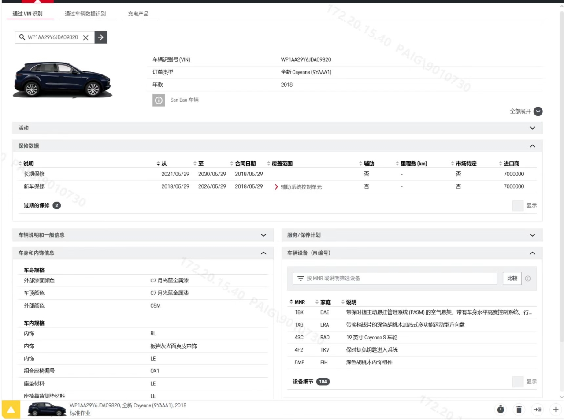Open the 充电产品 tab
Image resolution: width=564 pixels, height=420 pixels.
[138, 14]
